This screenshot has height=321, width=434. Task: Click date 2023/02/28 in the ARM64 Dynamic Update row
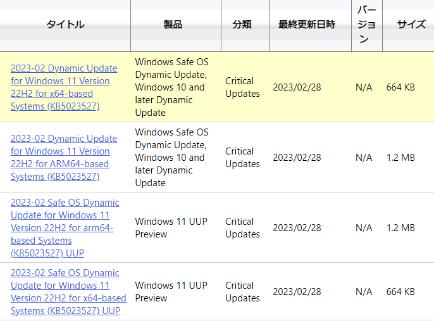297,158
